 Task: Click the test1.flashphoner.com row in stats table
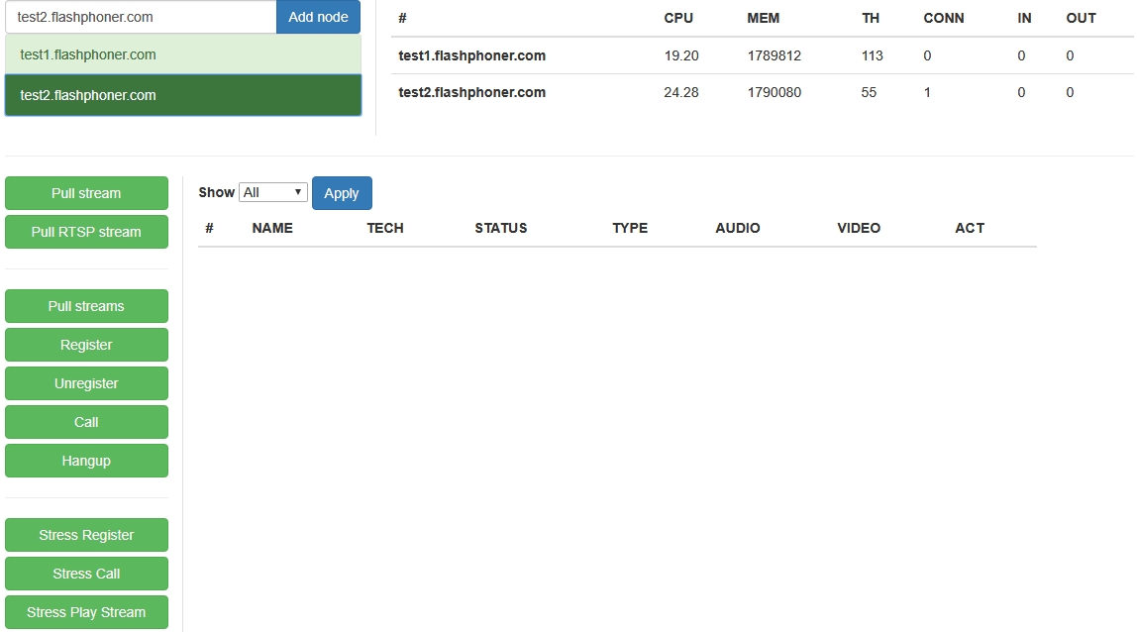[x=471, y=55]
